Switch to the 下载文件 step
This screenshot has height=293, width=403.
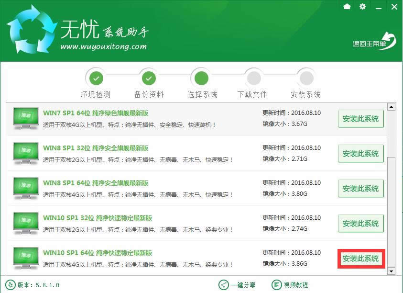coord(253,78)
